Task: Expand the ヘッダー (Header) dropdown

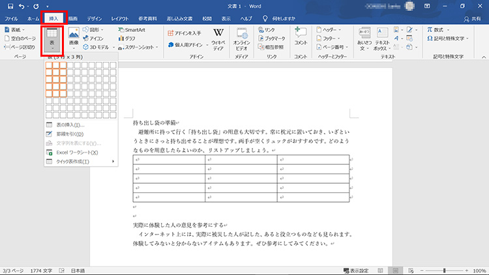Action: tap(331, 30)
